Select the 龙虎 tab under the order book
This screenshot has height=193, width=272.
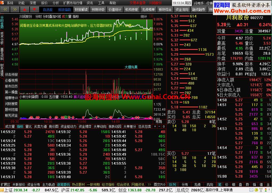pyautogui.click(x=197, y=185)
